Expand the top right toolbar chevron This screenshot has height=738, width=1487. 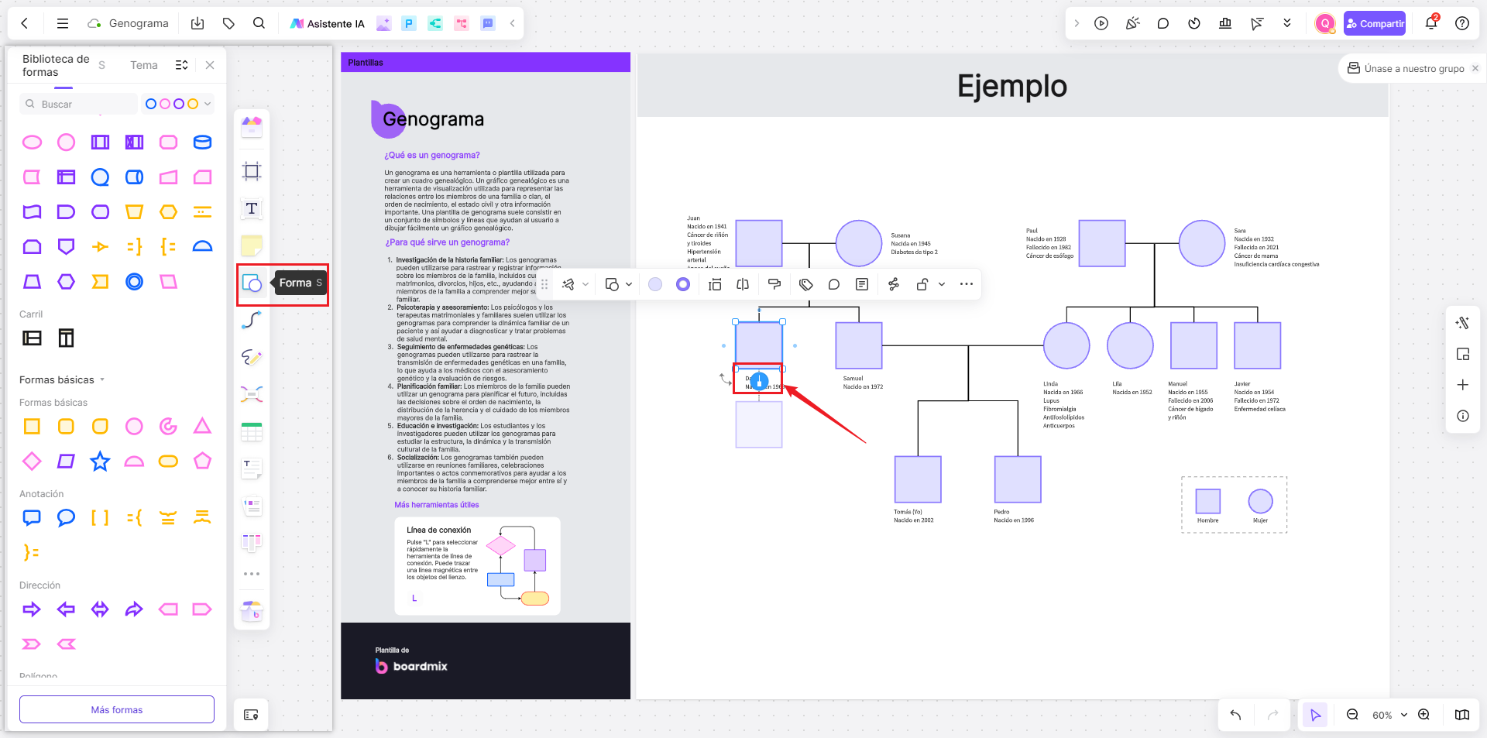[1077, 23]
